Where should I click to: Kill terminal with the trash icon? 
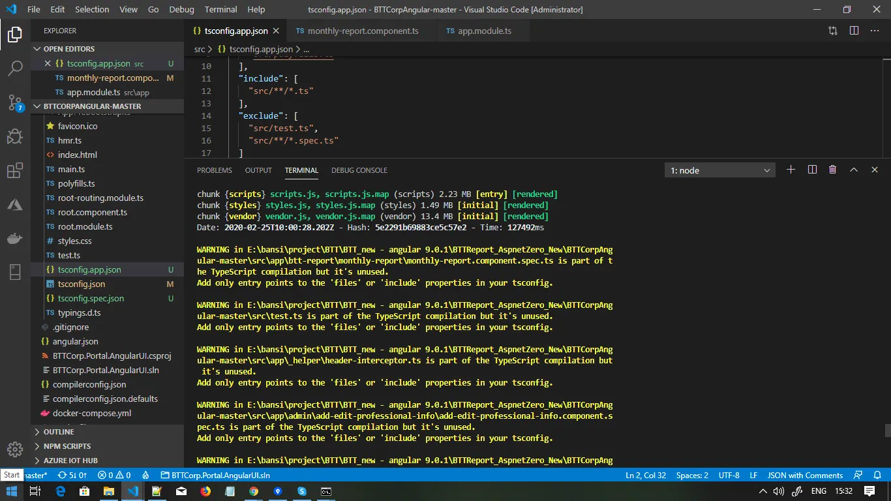pos(832,170)
